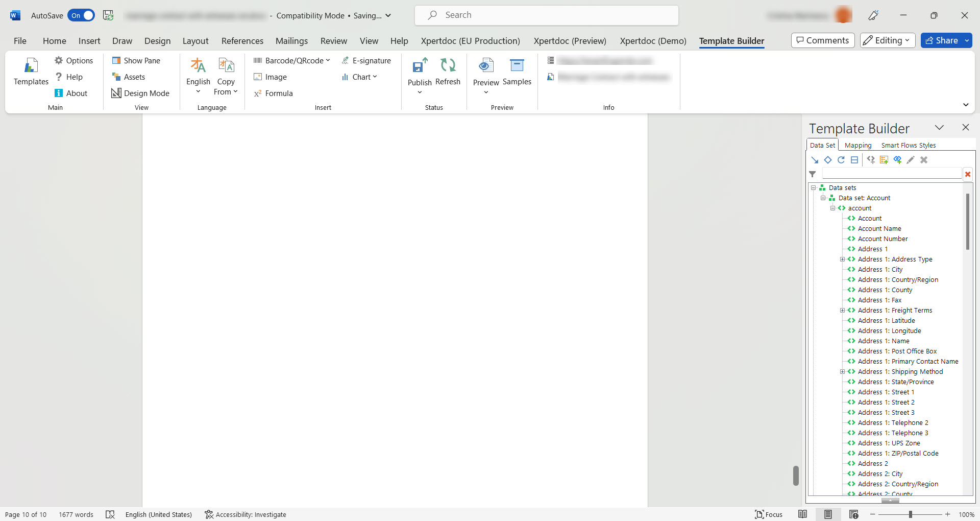The width and height of the screenshot is (980, 521).
Task: Add an E-signature field
Action: coord(366,60)
